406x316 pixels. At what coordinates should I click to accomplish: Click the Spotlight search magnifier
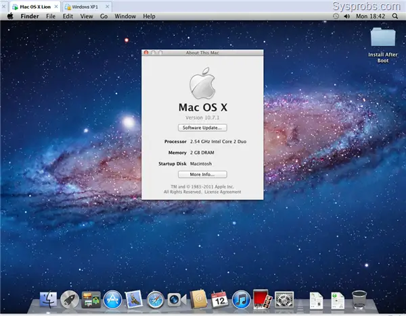[395, 16]
